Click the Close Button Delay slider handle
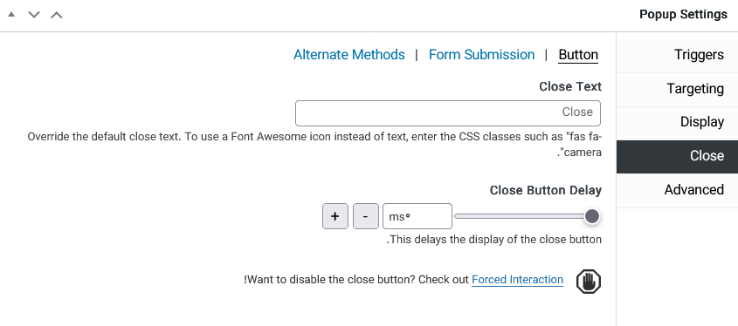This screenshot has height=326, width=738. point(592,216)
